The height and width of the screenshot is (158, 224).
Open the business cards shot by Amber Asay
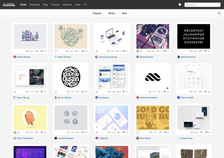click(x=194, y=118)
